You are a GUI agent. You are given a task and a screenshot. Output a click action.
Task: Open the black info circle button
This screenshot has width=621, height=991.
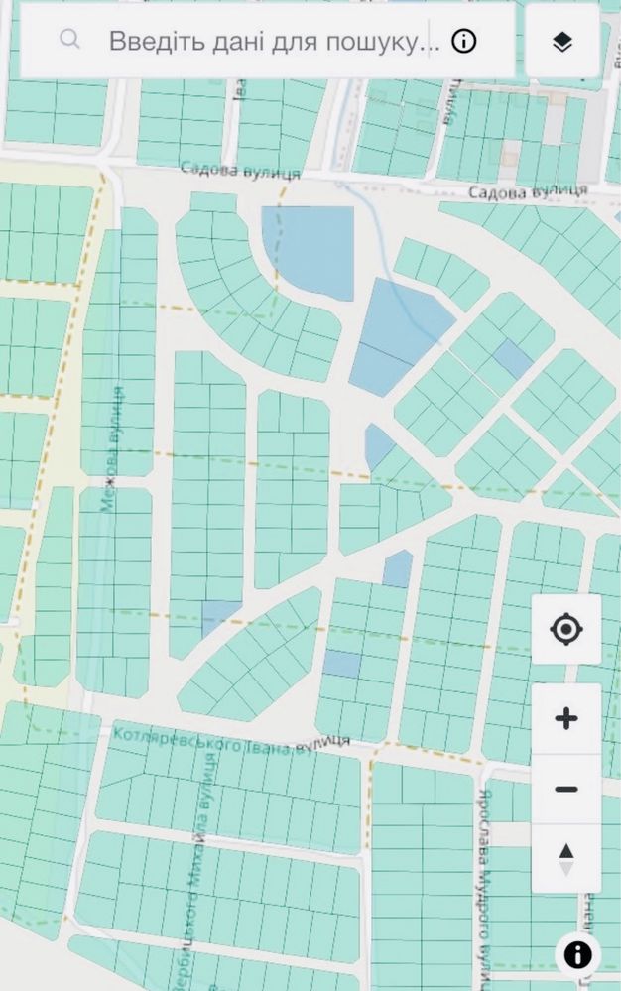(x=578, y=954)
